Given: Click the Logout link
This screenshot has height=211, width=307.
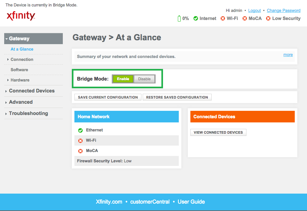Looking at the screenshot, I should pos(254,11).
